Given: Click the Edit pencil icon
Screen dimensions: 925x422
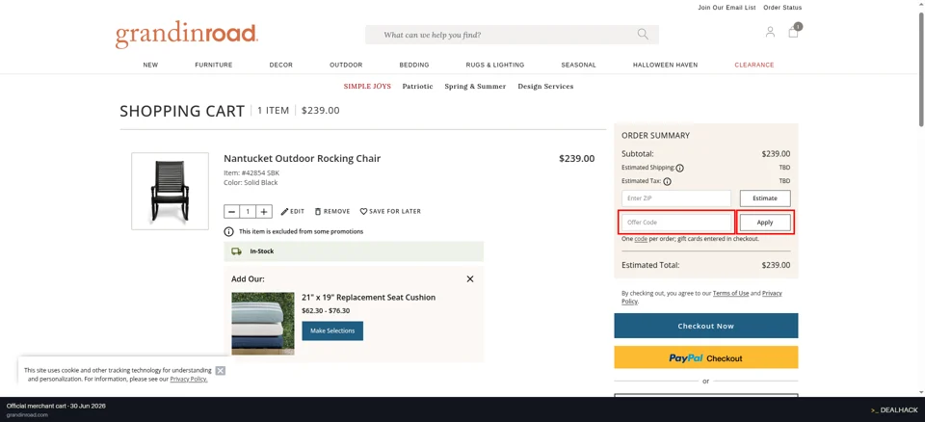Looking at the screenshot, I should point(284,211).
